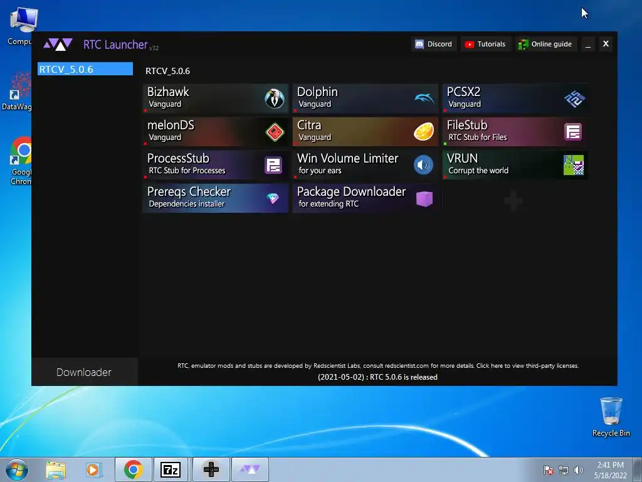
Task: Open the YouTube Tutorials button
Action: coord(485,45)
